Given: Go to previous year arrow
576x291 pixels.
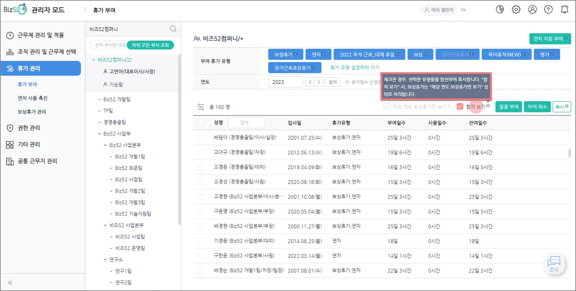Looking at the screenshot, I should click(310, 82).
